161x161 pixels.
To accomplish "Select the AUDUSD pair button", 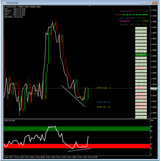I will click(x=141, y=41).
